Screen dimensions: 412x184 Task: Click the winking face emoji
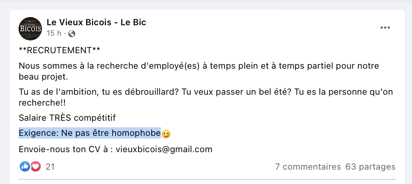point(166,134)
